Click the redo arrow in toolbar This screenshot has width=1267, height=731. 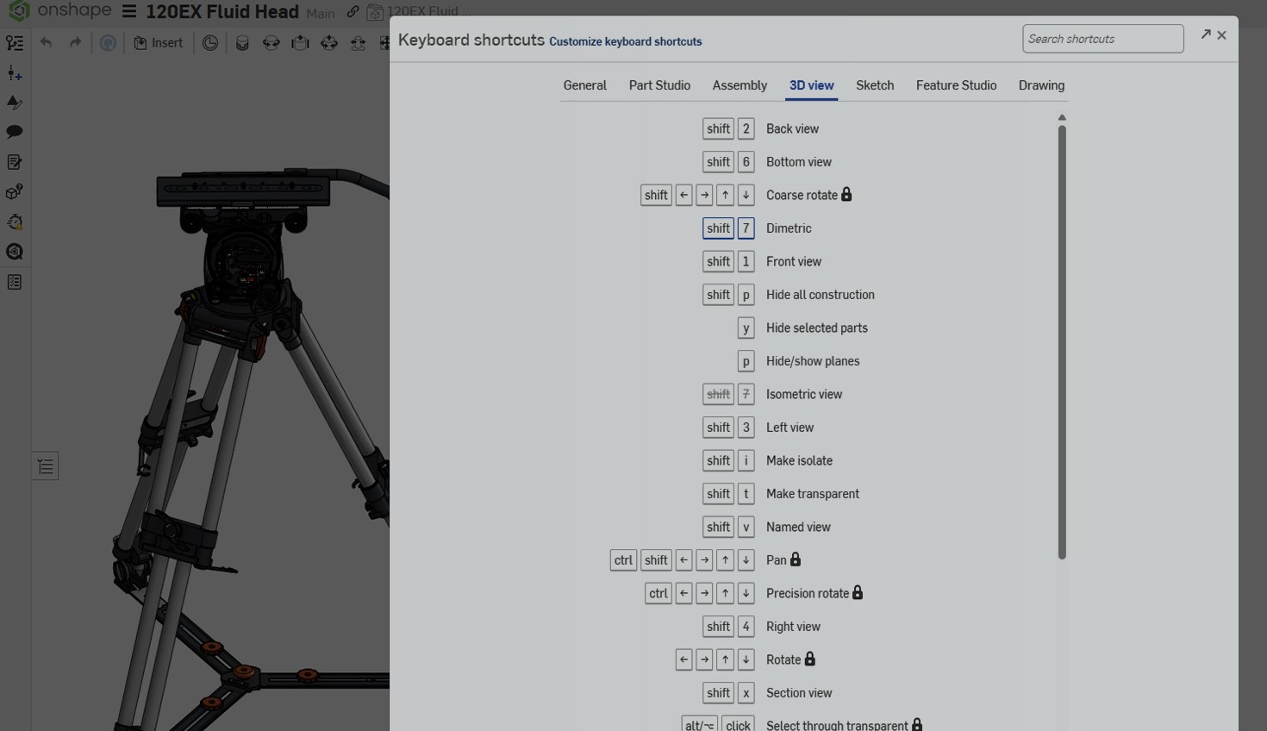[76, 43]
